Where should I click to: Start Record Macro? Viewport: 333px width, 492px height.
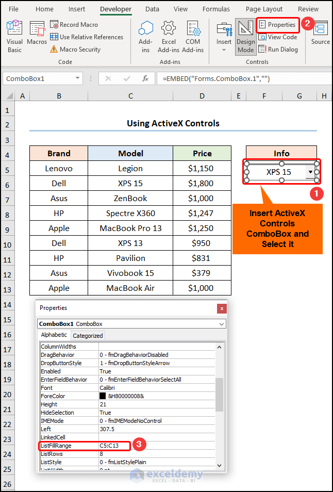tap(74, 24)
